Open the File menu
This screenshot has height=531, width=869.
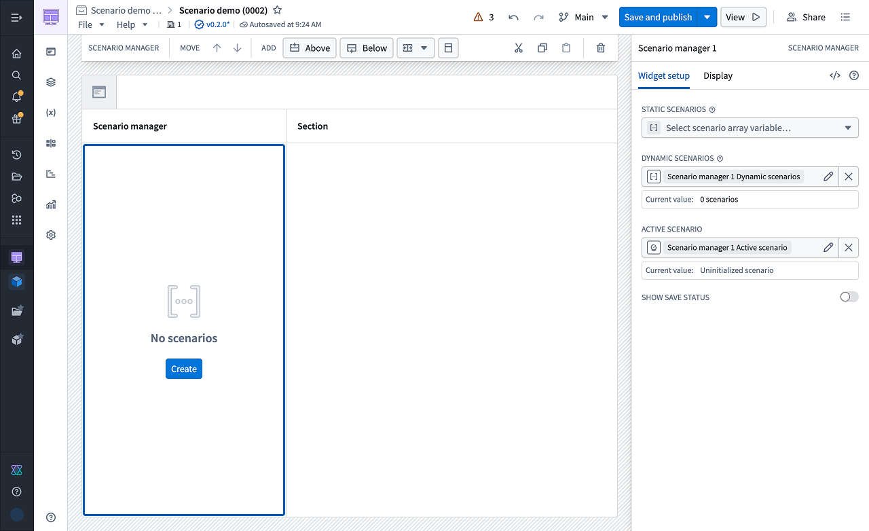point(92,24)
